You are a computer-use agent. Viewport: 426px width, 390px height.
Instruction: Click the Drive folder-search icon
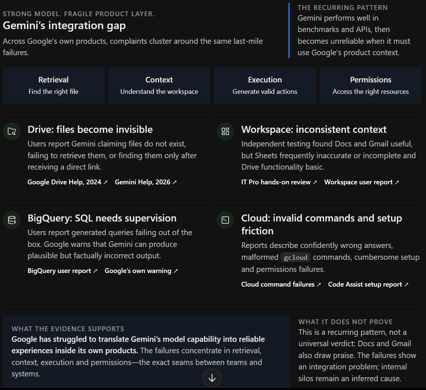12,131
